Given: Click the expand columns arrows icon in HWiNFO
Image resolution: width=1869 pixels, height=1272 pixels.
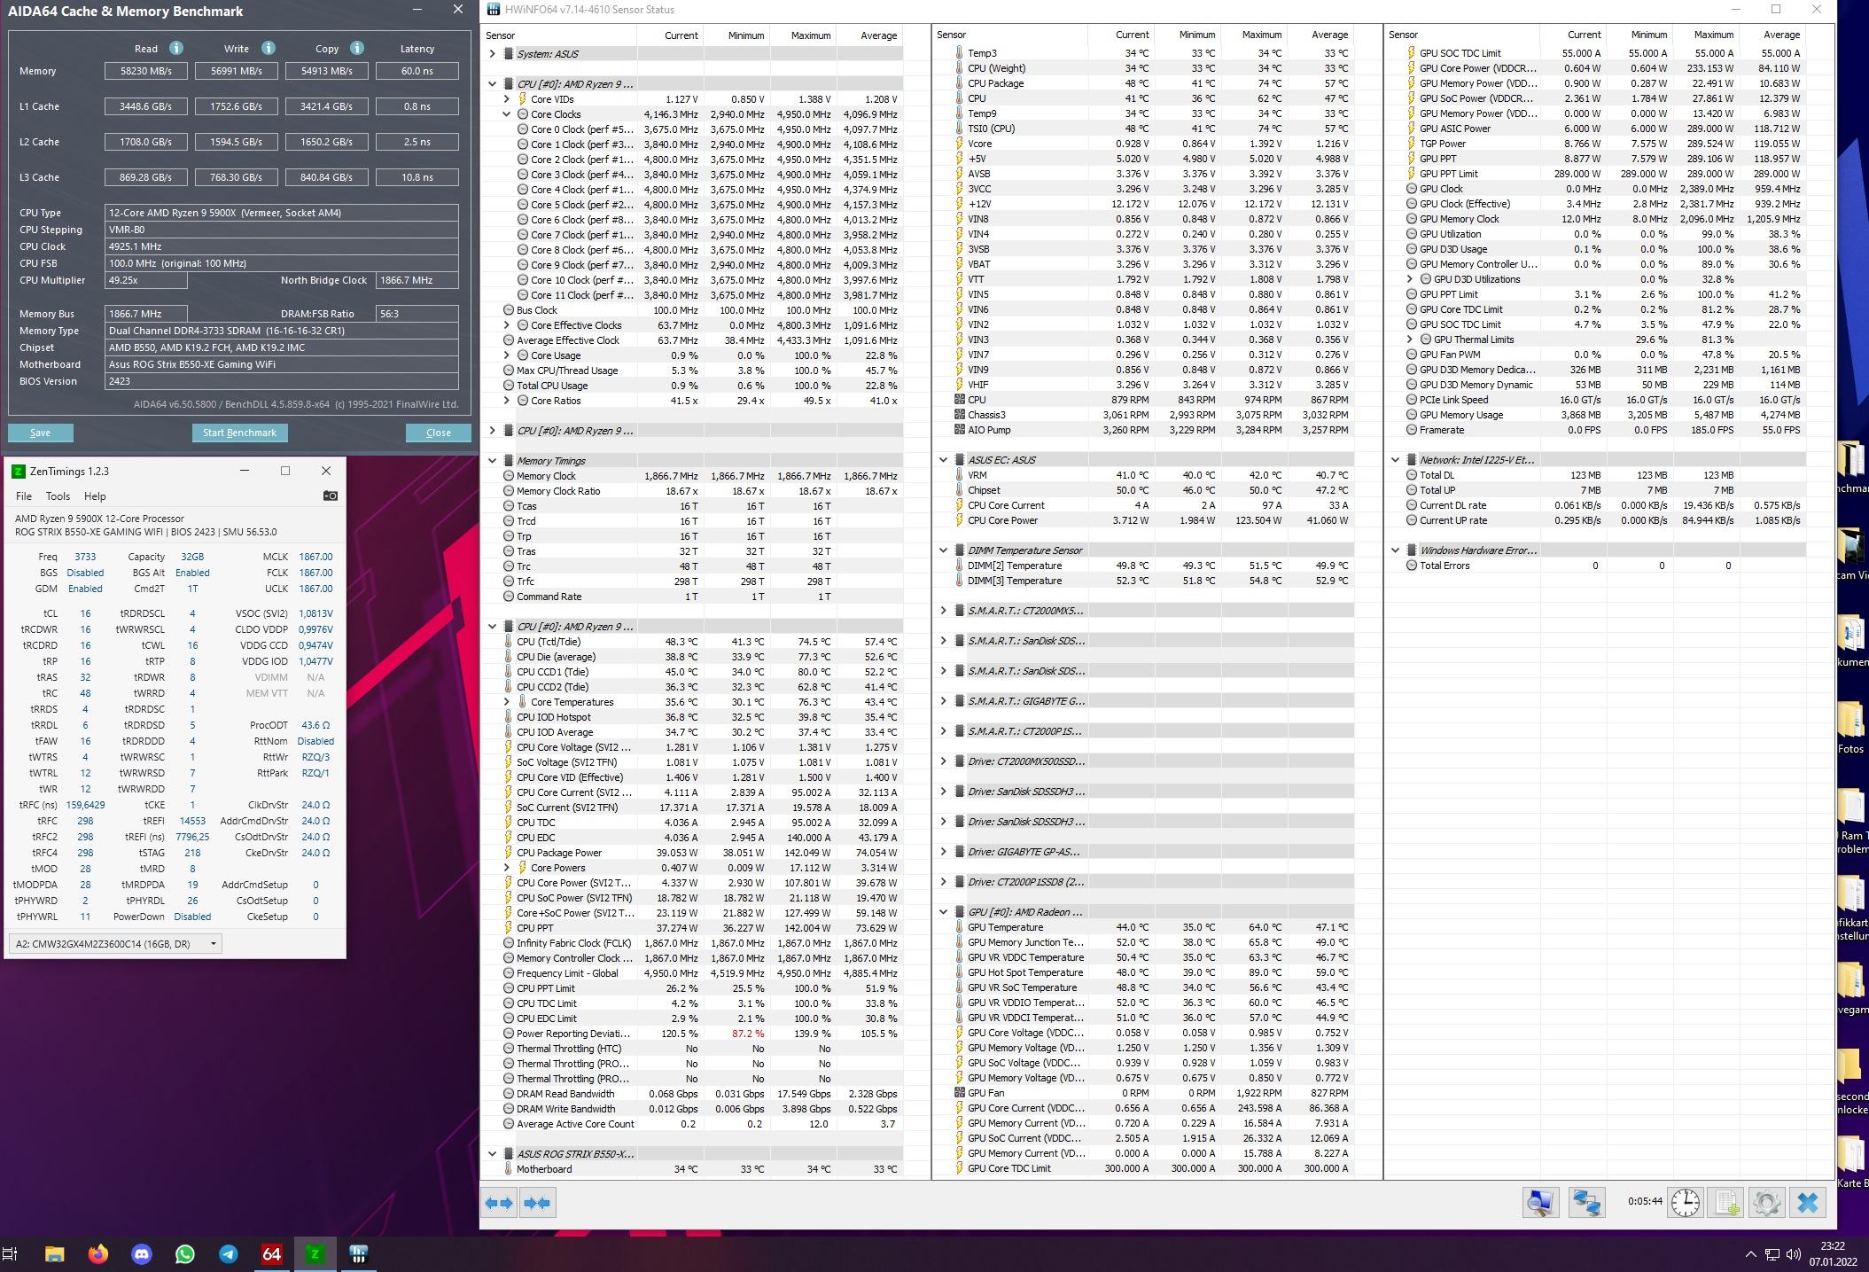Looking at the screenshot, I should pos(499,1203).
